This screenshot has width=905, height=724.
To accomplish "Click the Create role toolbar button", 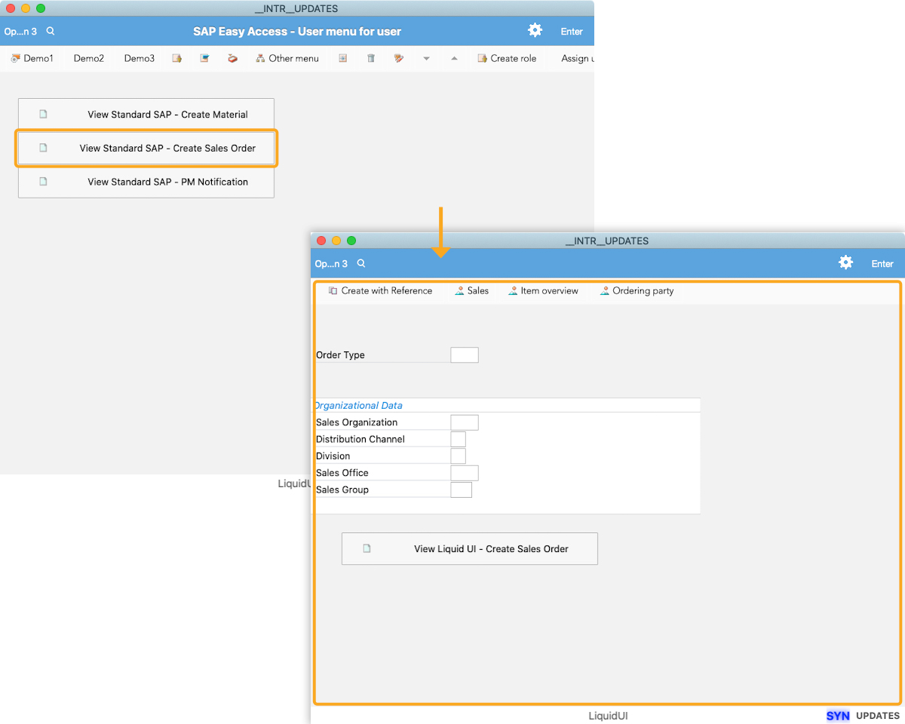I will (x=507, y=58).
